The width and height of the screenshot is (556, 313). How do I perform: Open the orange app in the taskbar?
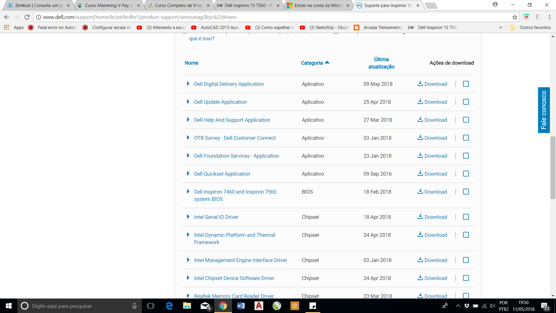point(295,306)
